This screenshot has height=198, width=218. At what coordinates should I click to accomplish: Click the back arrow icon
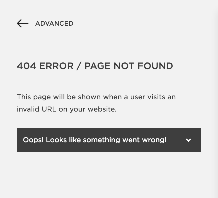(23, 23)
